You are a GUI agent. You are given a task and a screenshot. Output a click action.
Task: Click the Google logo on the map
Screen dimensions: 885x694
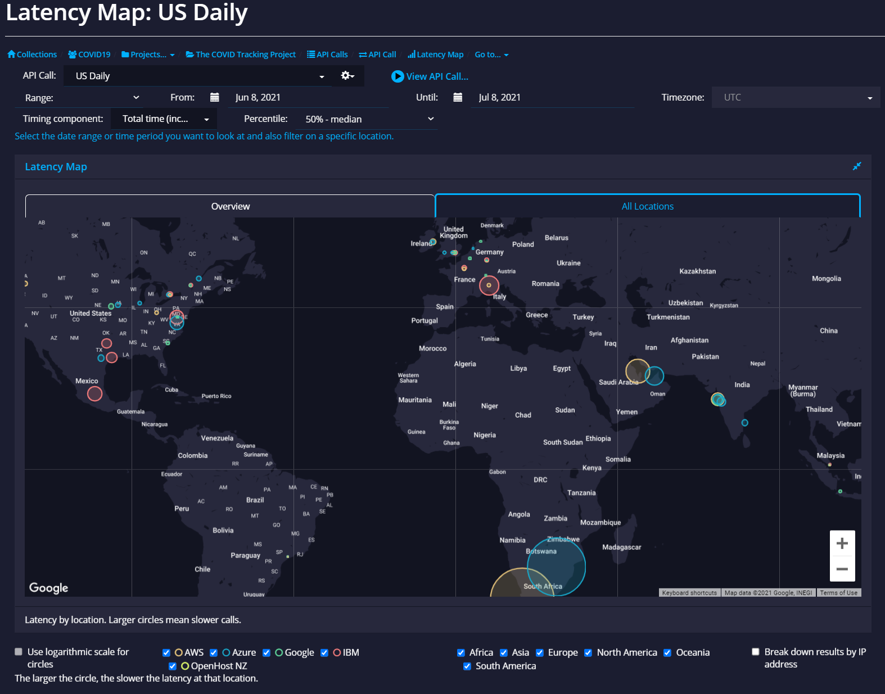[x=49, y=588]
